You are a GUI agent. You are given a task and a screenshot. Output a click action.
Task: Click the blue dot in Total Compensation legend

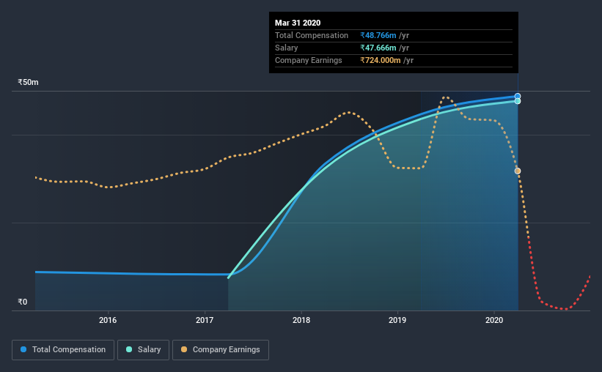(x=23, y=349)
